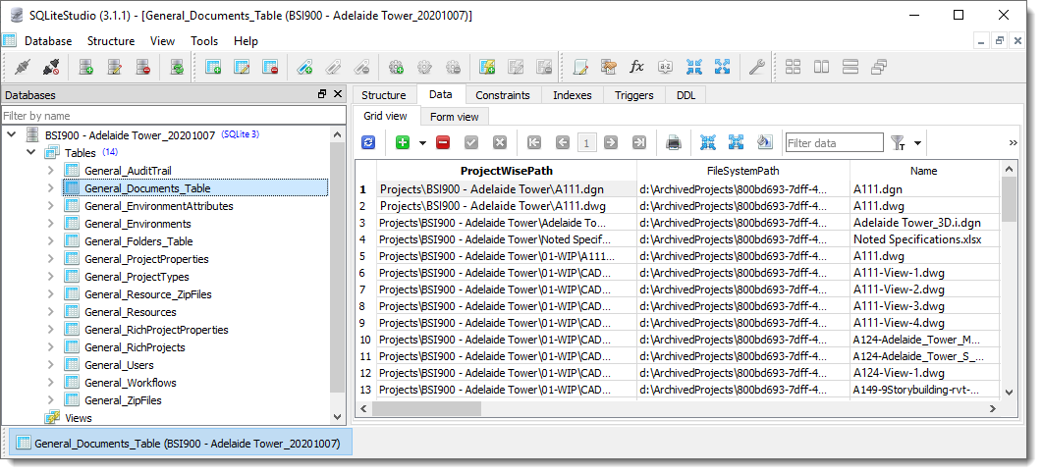1042x474 pixels.
Task: Open the Tools menu
Action: point(204,40)
